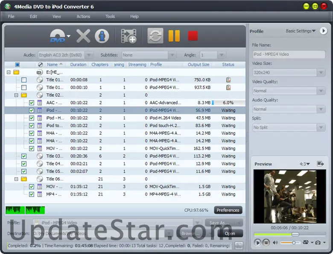This screenshot has height=254, width=333.
Task: Click the folder icon of Title 06 row
Action: (x=24, y=179)
